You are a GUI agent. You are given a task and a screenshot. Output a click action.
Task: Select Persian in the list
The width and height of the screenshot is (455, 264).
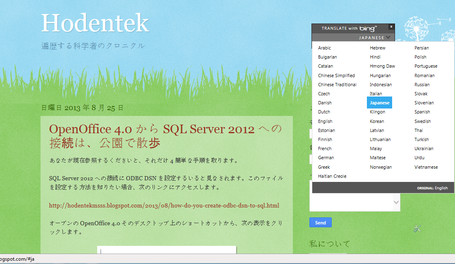[x=421, y=48]
